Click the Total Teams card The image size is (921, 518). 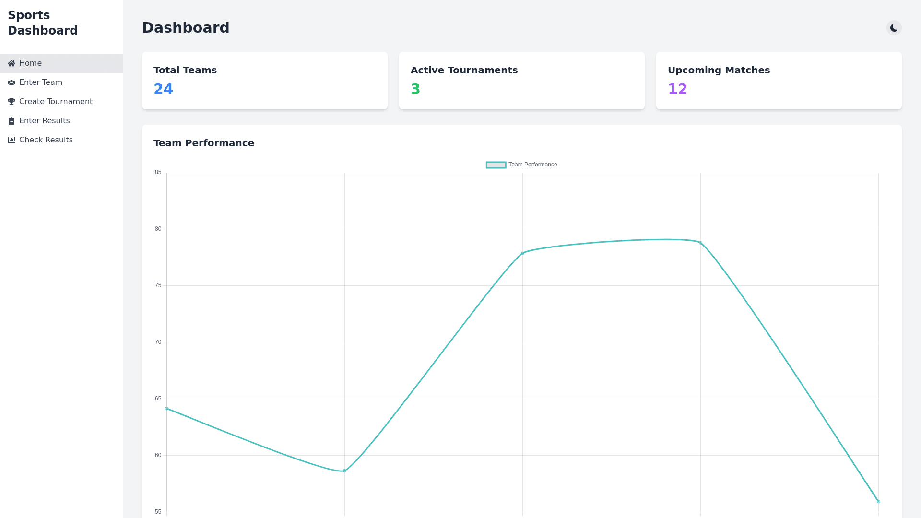[264, 81]
